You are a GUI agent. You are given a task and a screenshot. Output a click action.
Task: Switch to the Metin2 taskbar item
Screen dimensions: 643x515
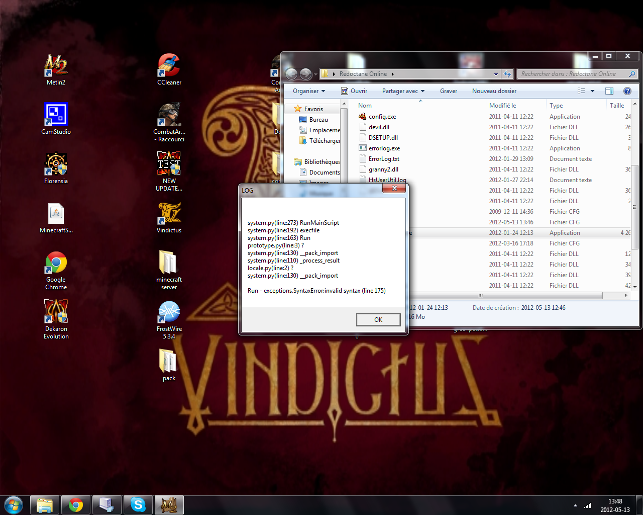(169, 505)
